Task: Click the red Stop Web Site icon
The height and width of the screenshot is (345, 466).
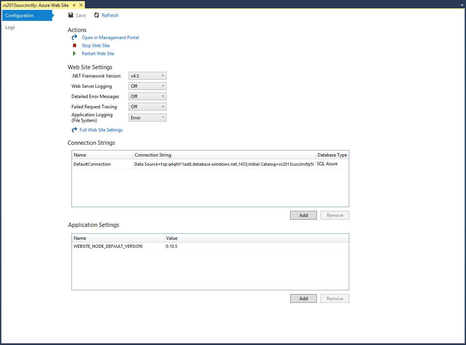Action: tap(75, 45)
